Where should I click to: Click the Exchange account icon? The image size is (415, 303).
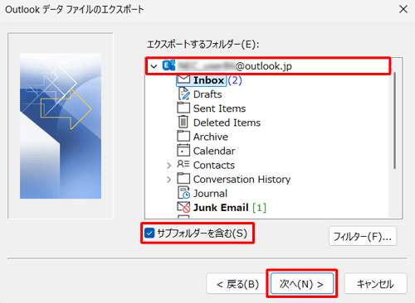pos(168,65)
